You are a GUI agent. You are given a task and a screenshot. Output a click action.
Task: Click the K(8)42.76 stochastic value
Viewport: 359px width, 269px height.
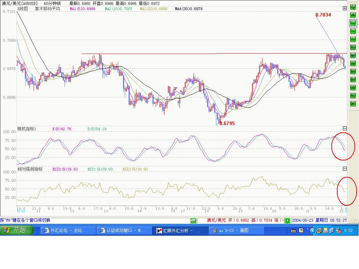point(62,129)
